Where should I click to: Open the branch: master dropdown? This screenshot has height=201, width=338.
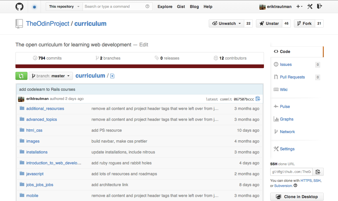pyautogui.click(x=51, y=76)
